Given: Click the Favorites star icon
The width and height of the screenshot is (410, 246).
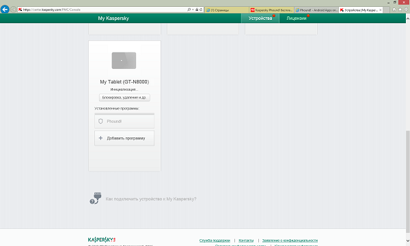Looking at the screenshot, I should click(400, 10).
